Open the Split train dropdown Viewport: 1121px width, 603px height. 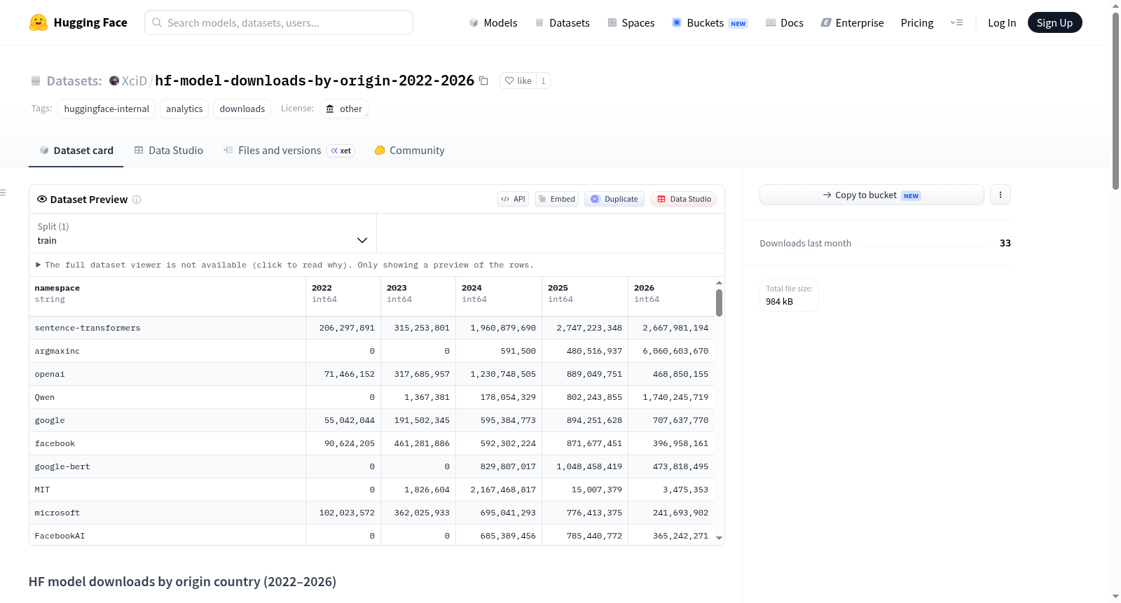[x=202, y=233]
